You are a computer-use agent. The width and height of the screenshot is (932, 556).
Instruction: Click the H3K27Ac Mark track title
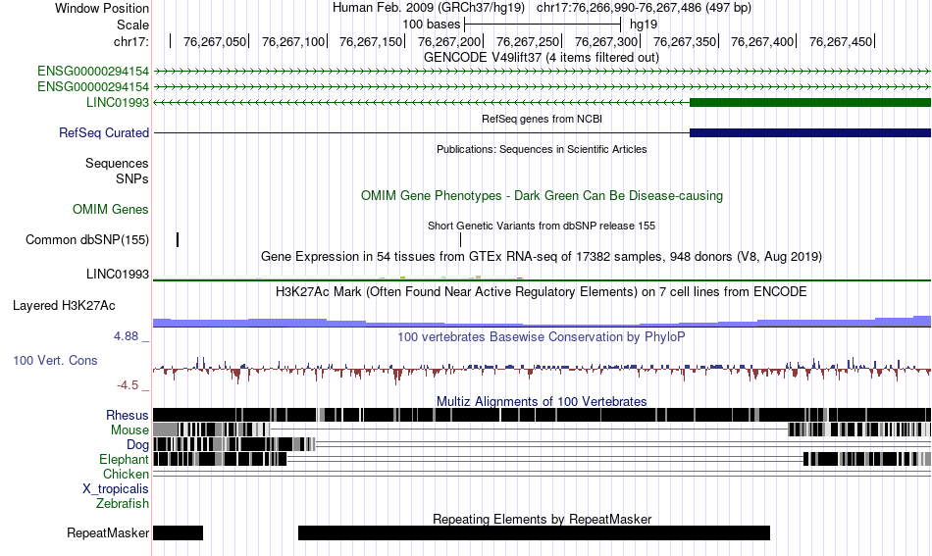point(542,291)
